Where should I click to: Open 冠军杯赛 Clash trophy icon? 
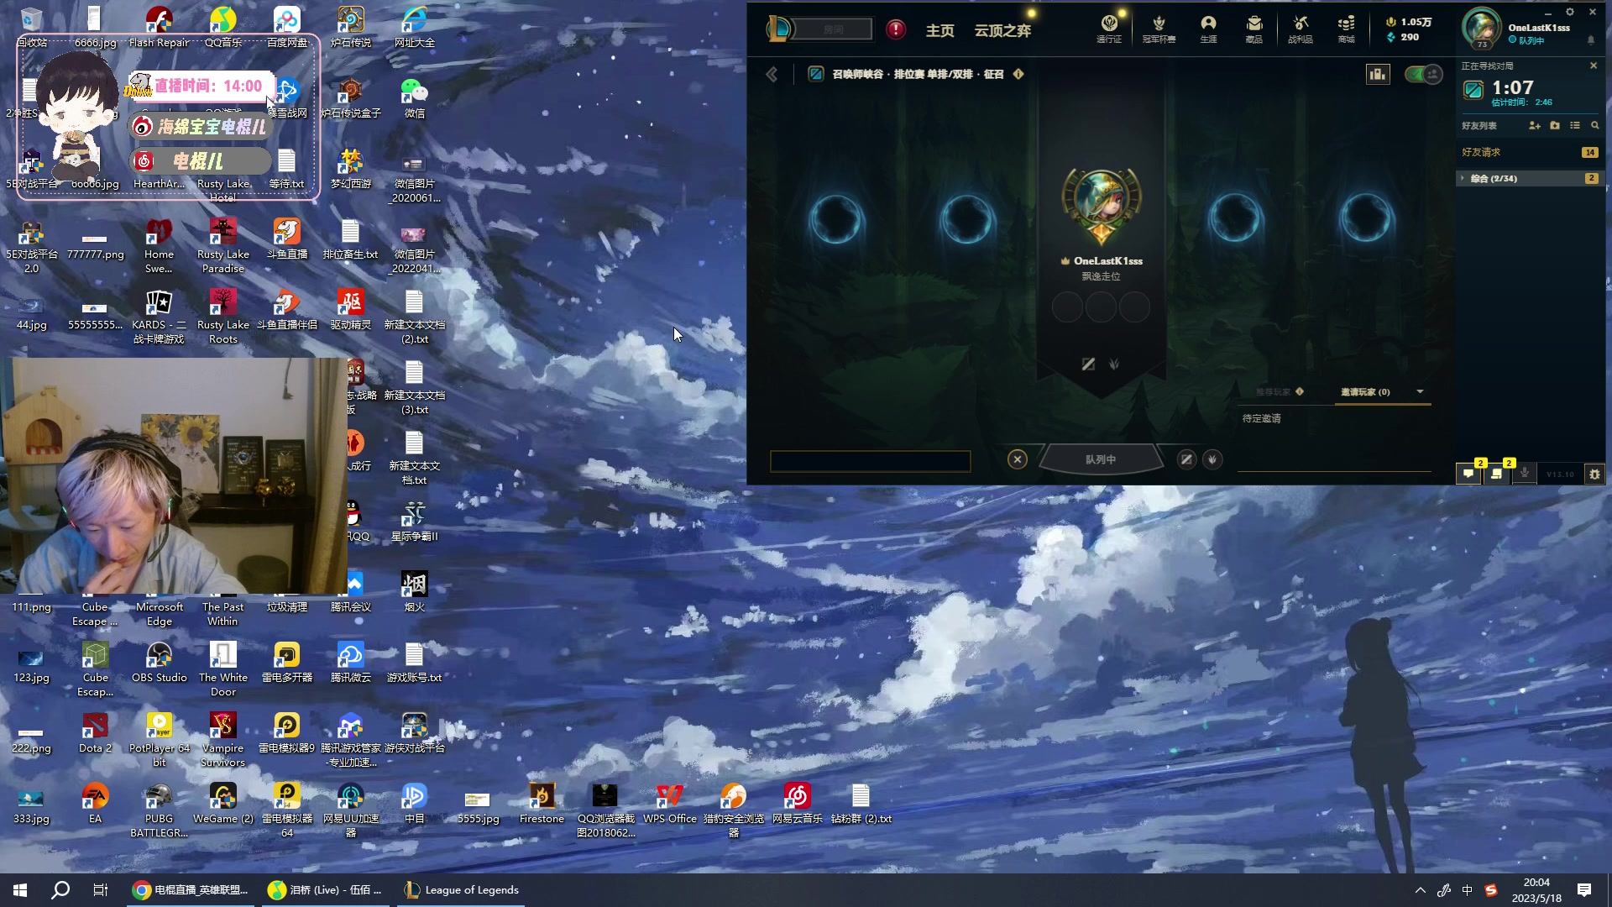pyautogui.click(x=1159, y=28)
